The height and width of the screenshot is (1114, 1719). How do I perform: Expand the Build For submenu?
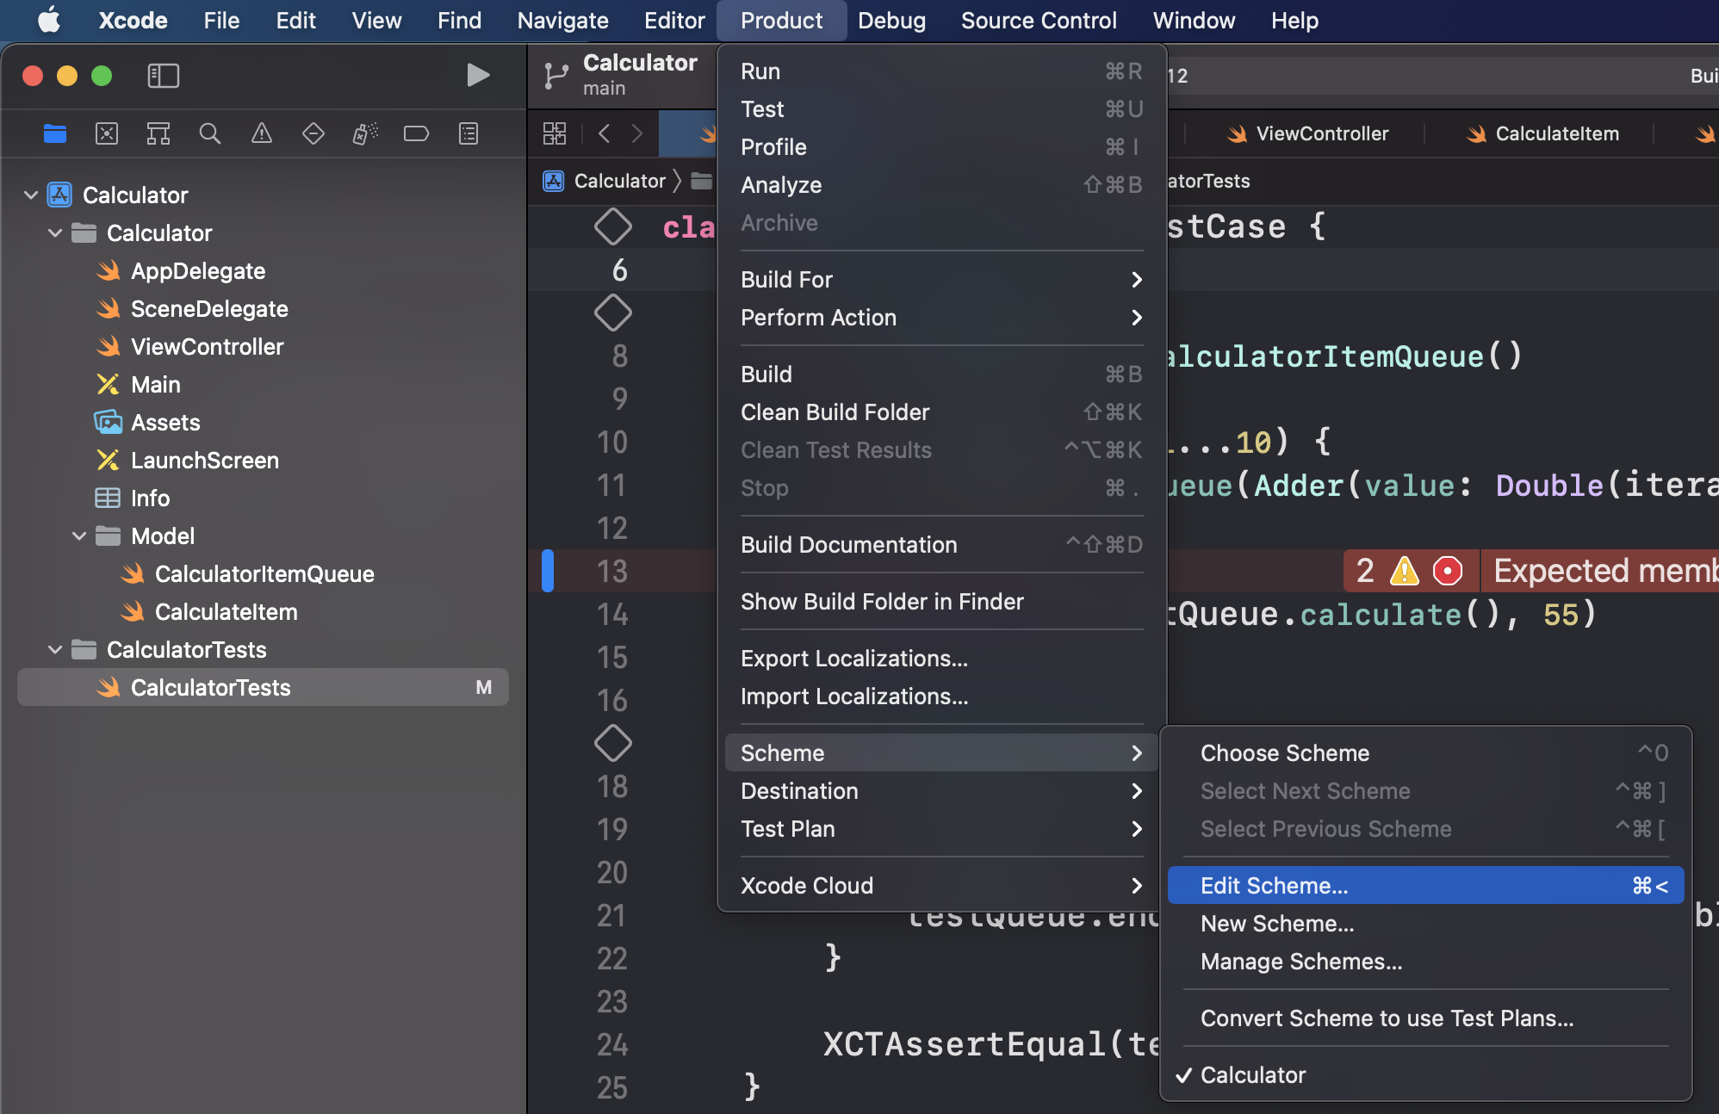tap(941, 280)
